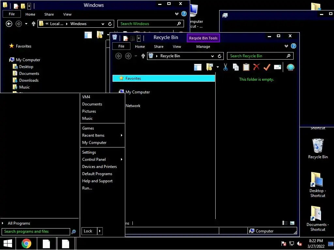Expand the ribbon chevron in Recycle Bin window

click(x=286, y=46)
